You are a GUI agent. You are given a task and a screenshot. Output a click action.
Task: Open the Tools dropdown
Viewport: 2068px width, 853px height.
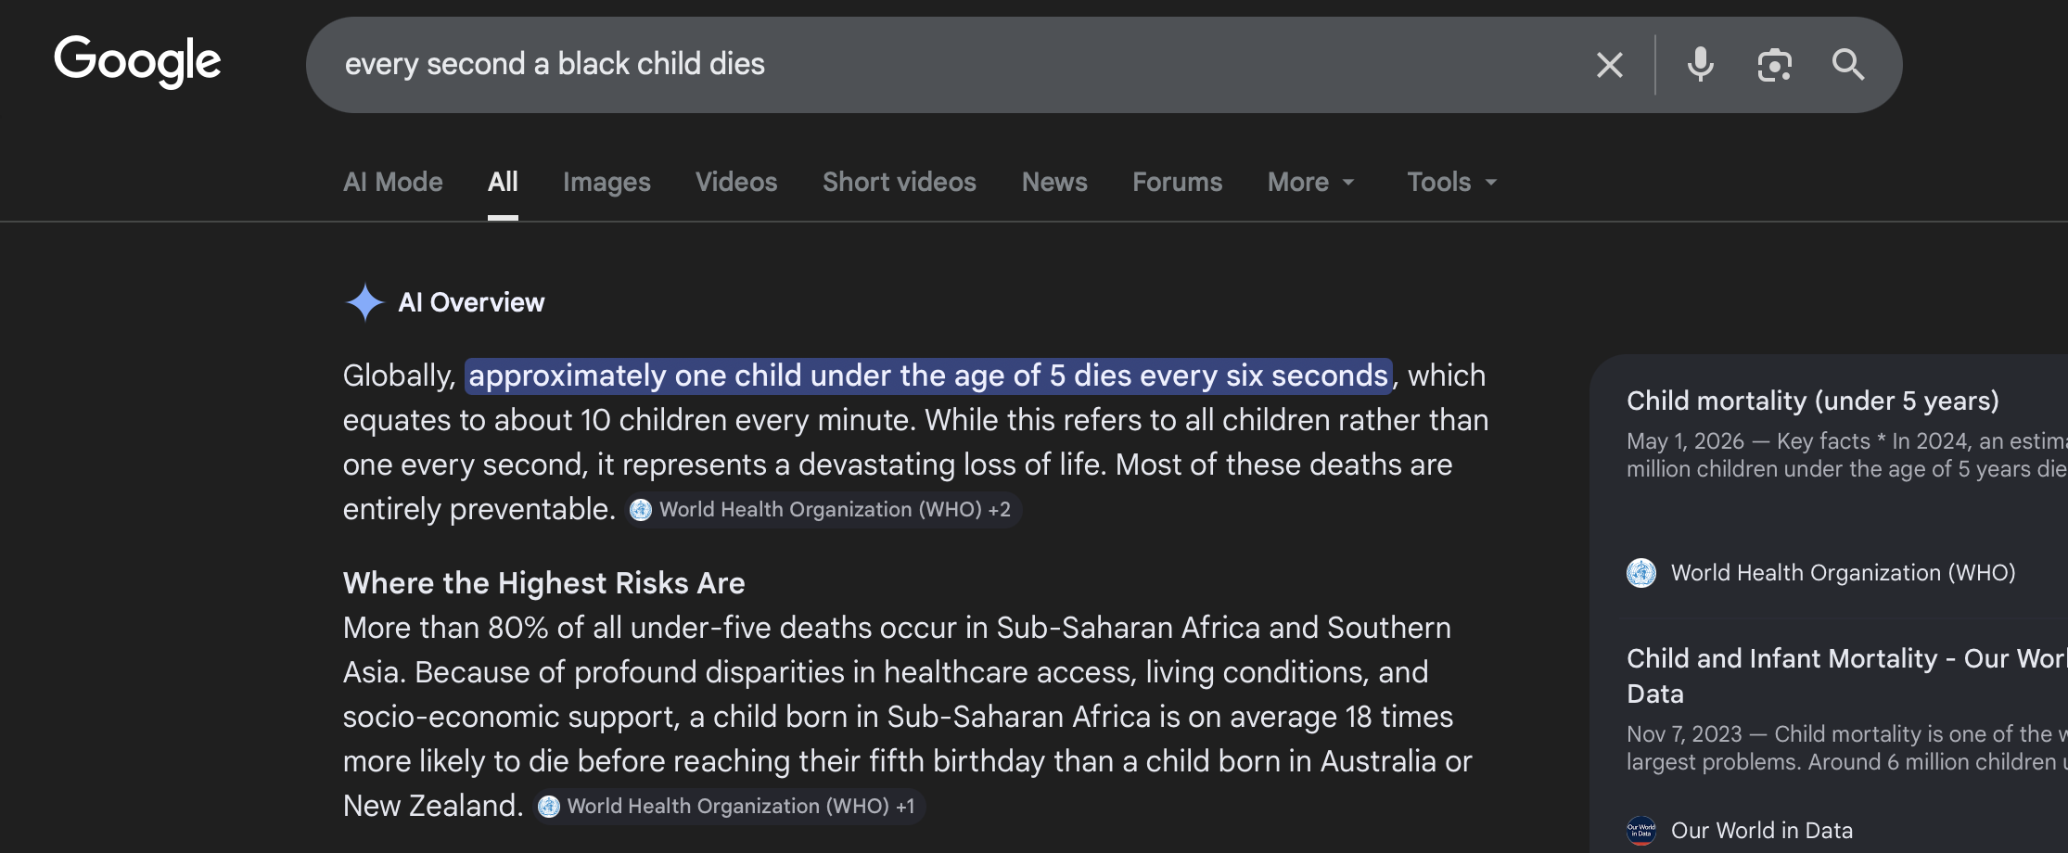pyautogui.click(x=1452, y=182)
